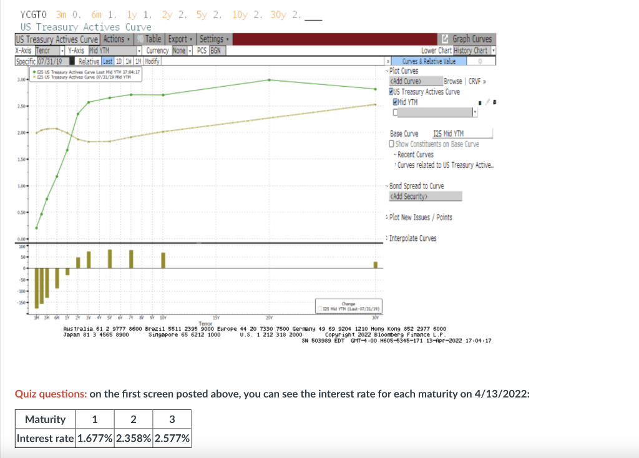Disable the Mid YTM checkbox
Image resolution: width=639 pixels, height=458 pixels.
[395, 102]
